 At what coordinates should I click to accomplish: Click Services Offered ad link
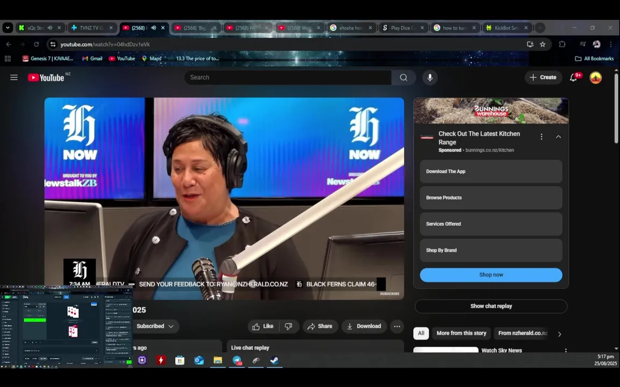tap(491, 224)
